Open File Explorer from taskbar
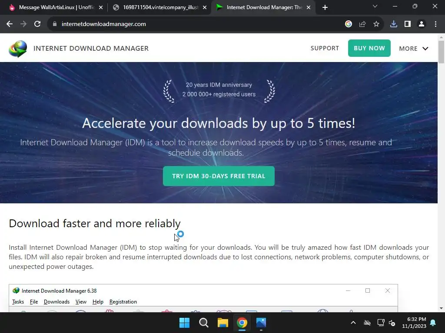The width and height of the screenshot is (445, 333). pos(223,323)
